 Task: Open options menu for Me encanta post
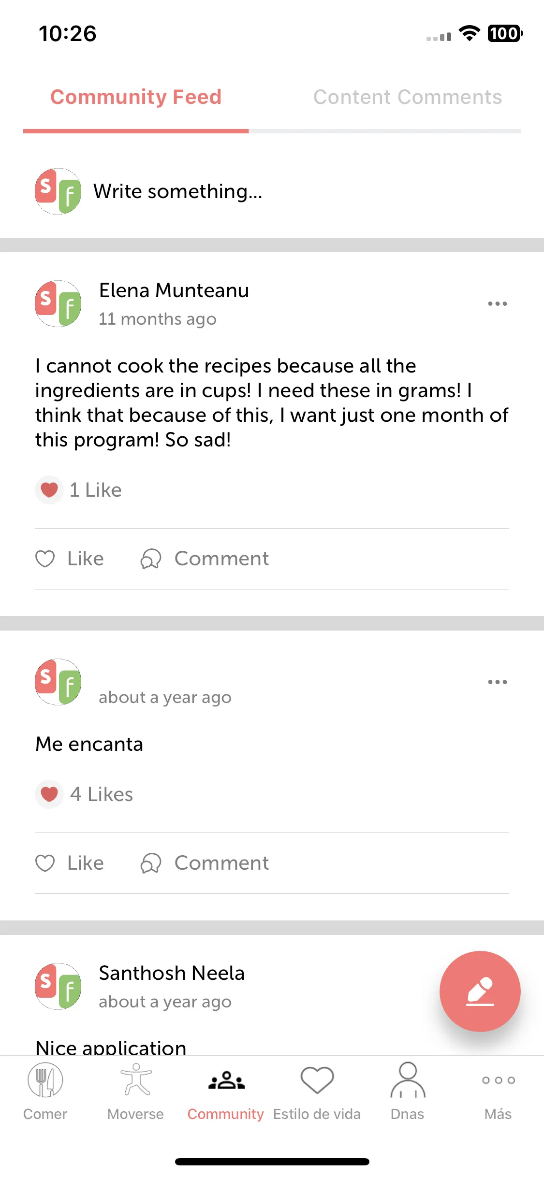[x=497, y=682]
